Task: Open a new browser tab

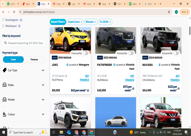Action: click(x=160, y=4)
